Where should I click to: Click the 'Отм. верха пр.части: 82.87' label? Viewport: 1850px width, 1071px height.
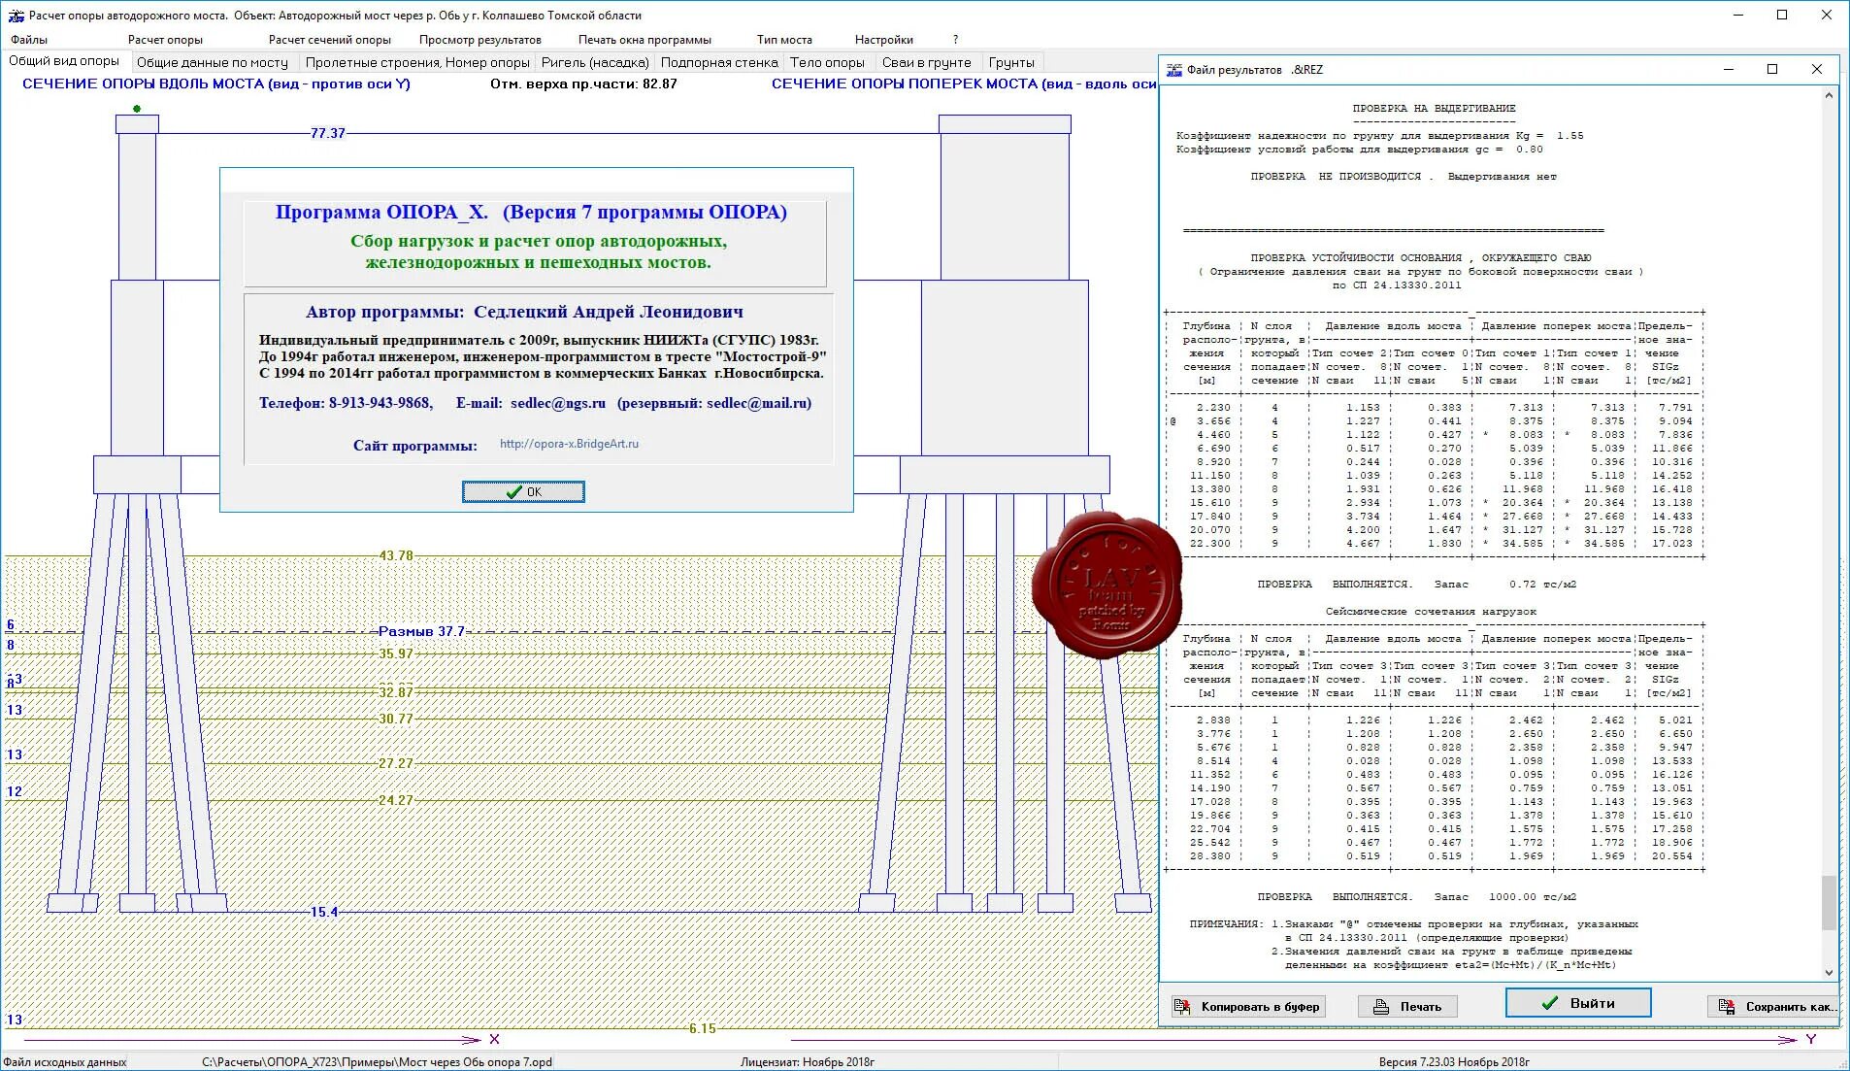583,84
